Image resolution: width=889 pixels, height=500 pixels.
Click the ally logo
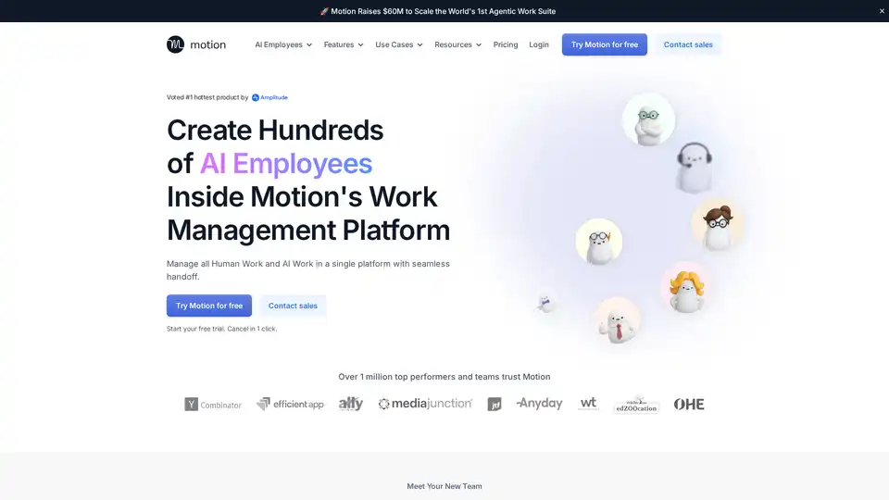tap(351, 404)
